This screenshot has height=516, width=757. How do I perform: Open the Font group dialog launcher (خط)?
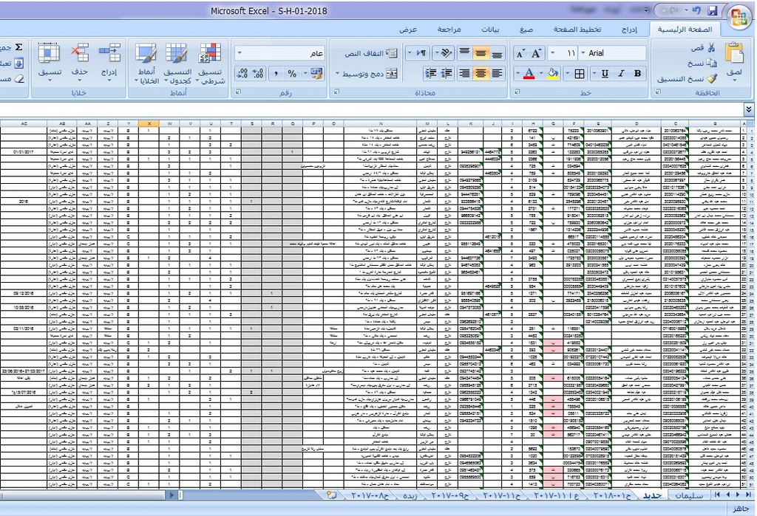click(517, 92)
